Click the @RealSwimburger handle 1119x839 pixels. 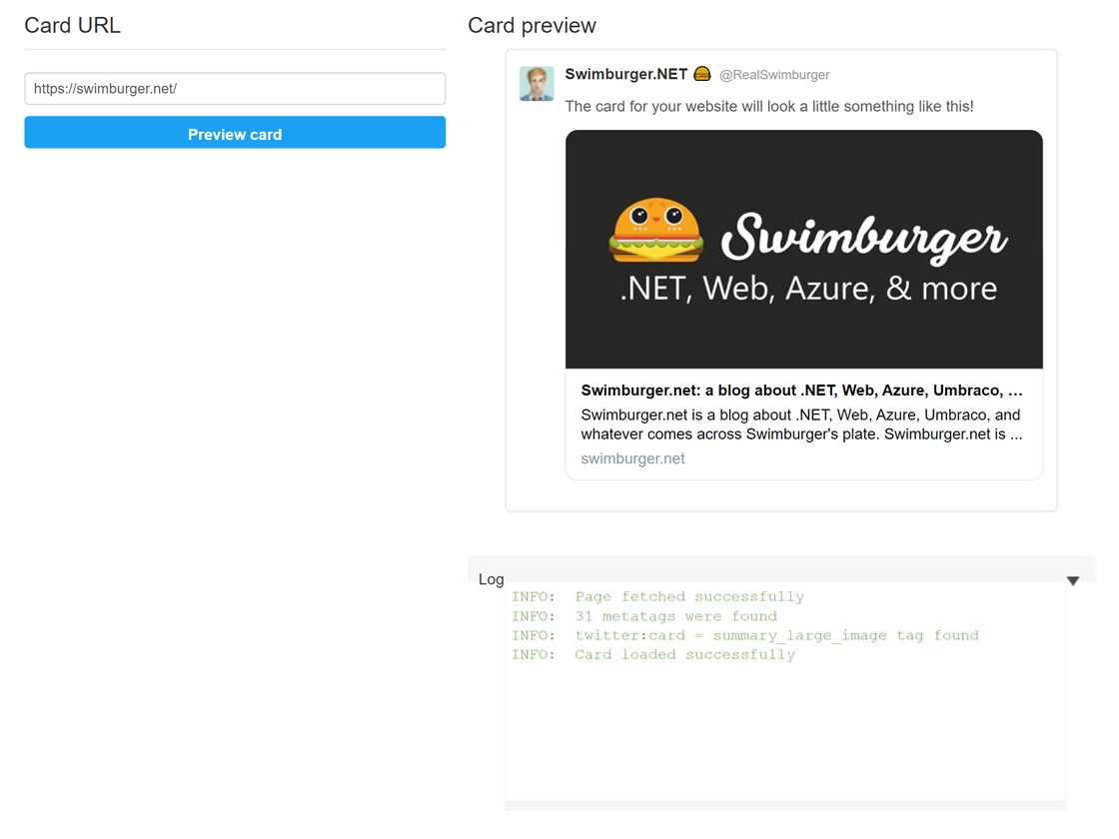(774, 75)
